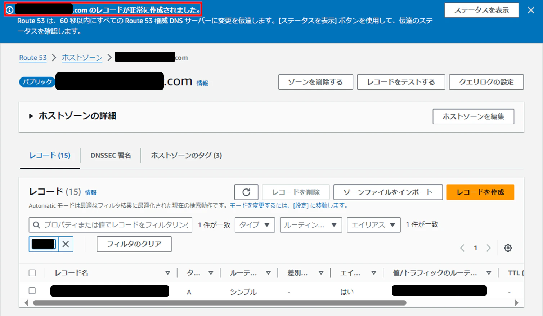
Task: Open the 情報 link beside レコード (15) heading
Action: click(x=91, y=192)
